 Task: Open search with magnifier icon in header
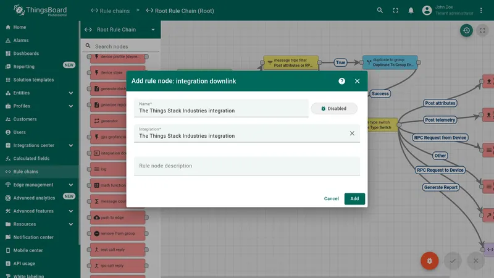(x=380, y=11)
